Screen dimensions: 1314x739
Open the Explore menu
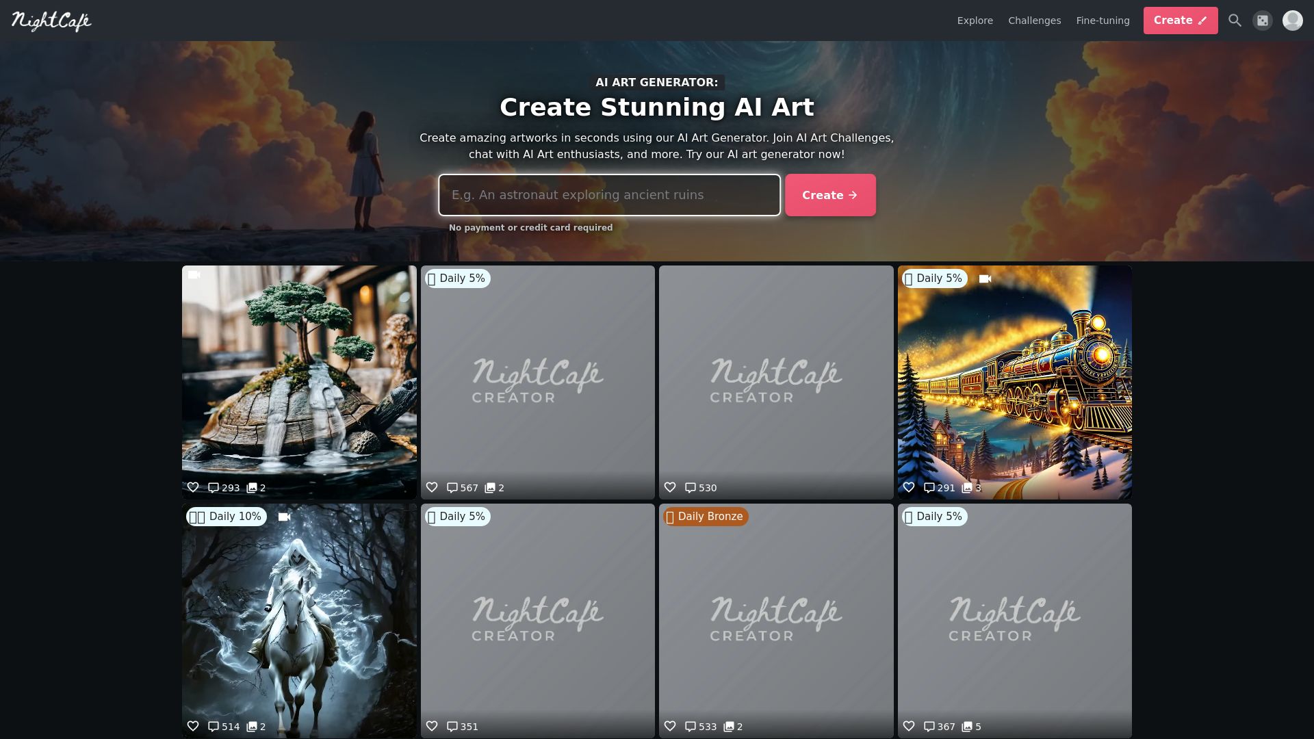coord(975,21)
